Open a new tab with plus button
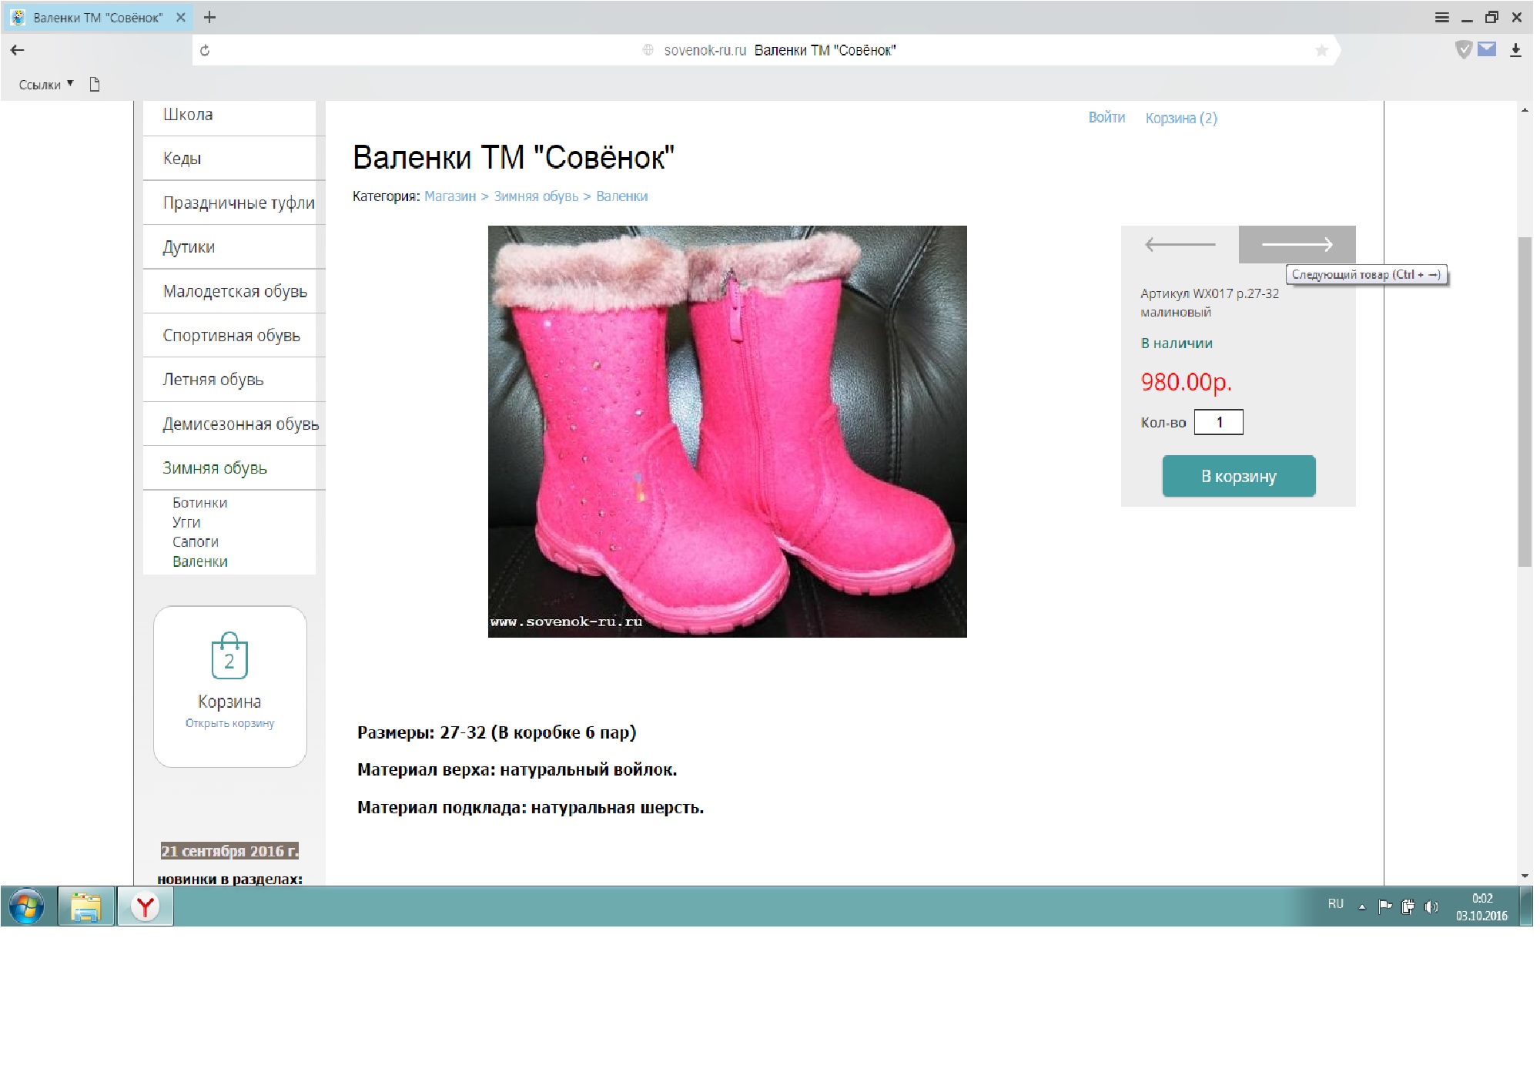The image size is (1540, 1089). 209,17
